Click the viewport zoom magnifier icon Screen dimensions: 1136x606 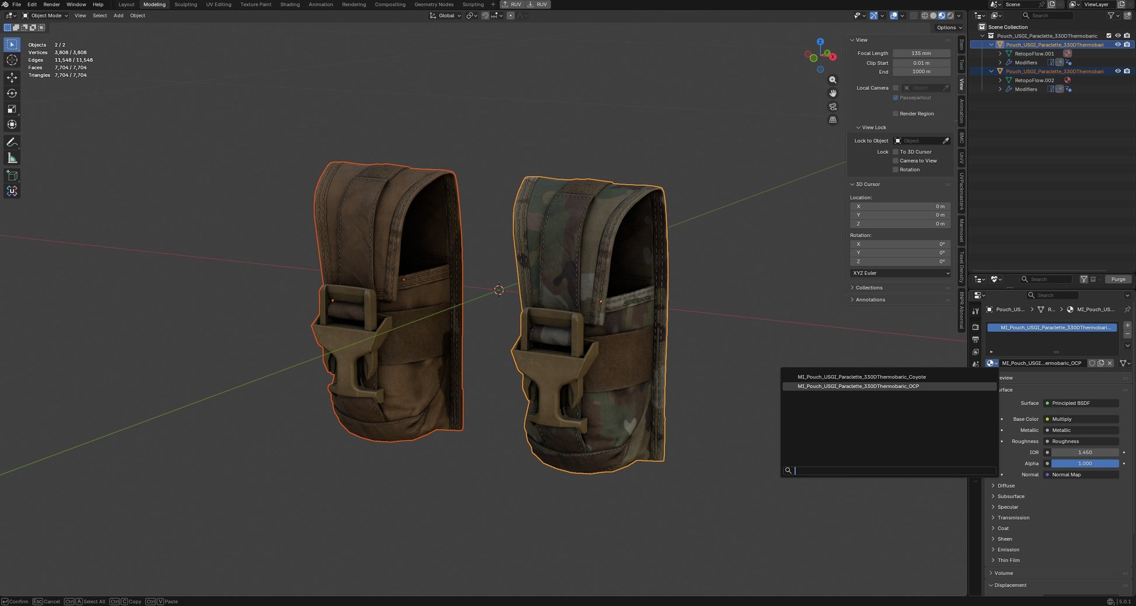[x=833, y=80]
